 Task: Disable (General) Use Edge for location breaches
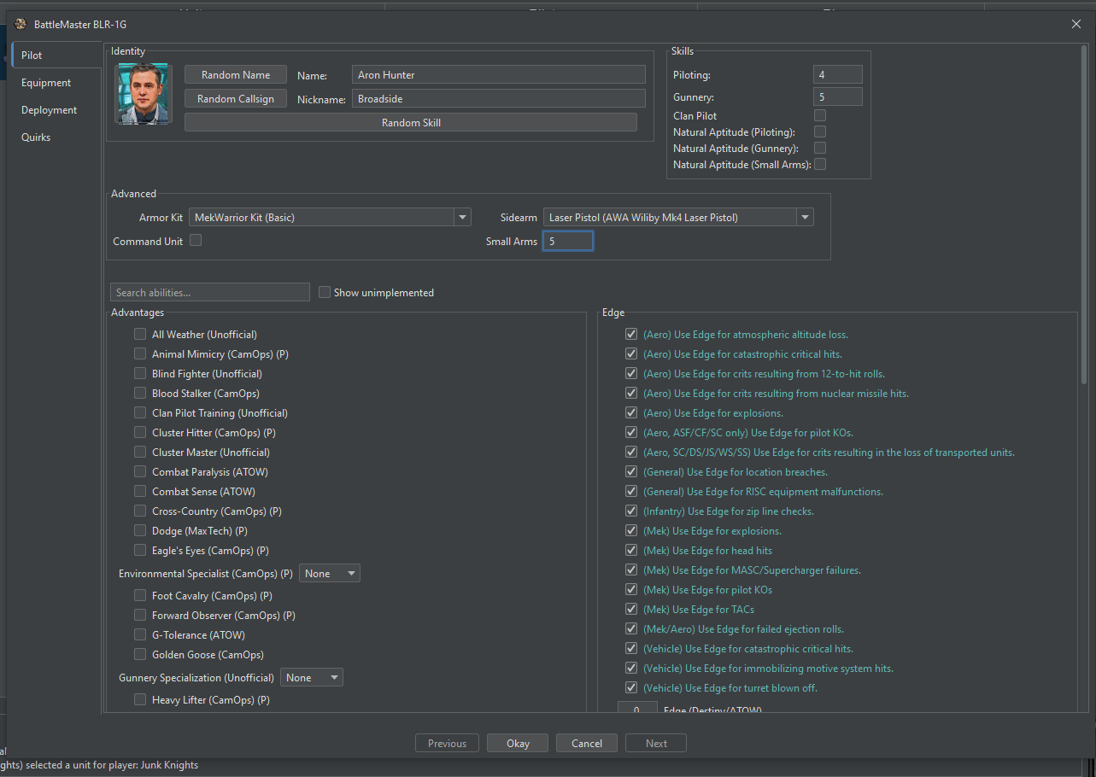631,472
